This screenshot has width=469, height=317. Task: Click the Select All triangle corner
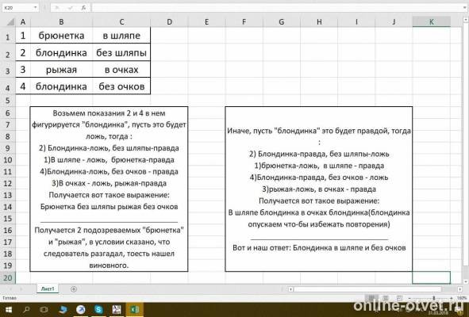coord(11,22)
